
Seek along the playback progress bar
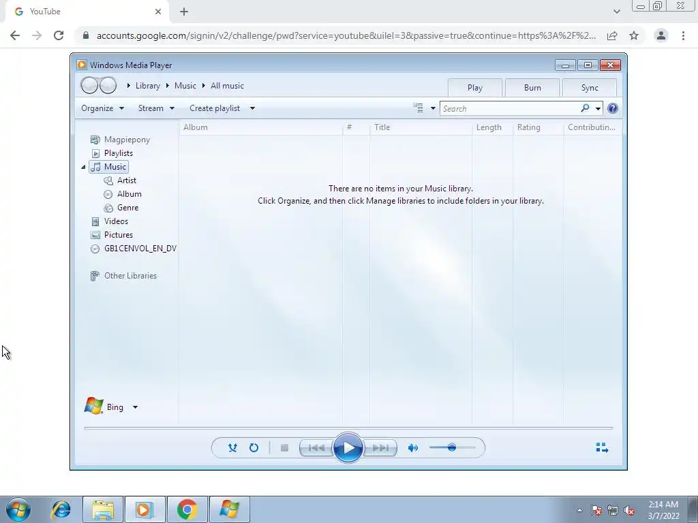pos(348,428)
